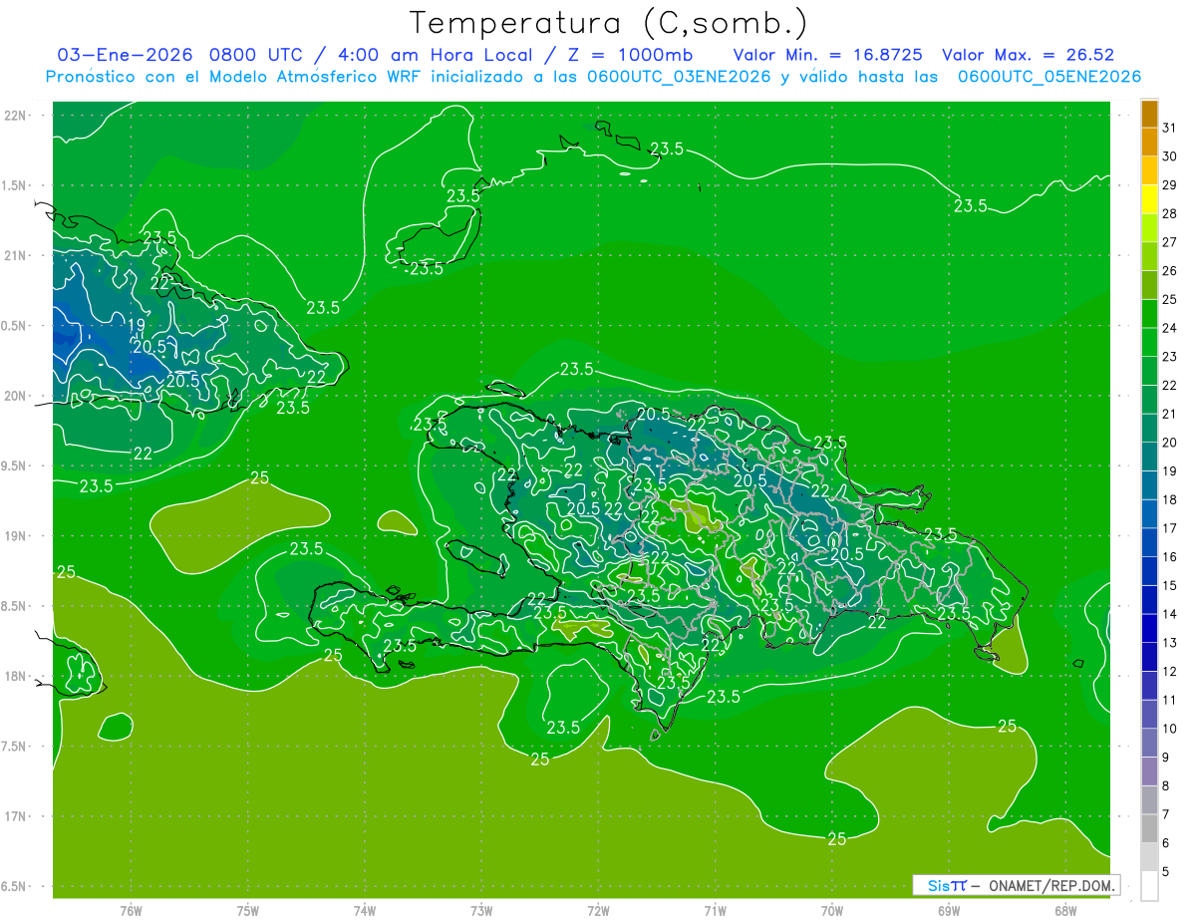This screenshot has width=1196, height=924.
Task: Click the "18N" latitude axis label
Action: [17, 676]
